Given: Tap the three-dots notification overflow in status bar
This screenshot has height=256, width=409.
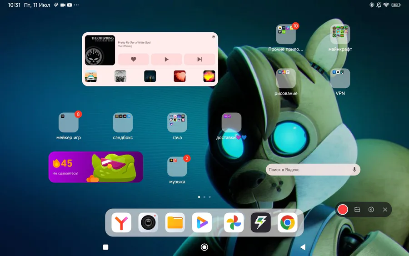Looking at the screenshot, I should pos(76,5).
